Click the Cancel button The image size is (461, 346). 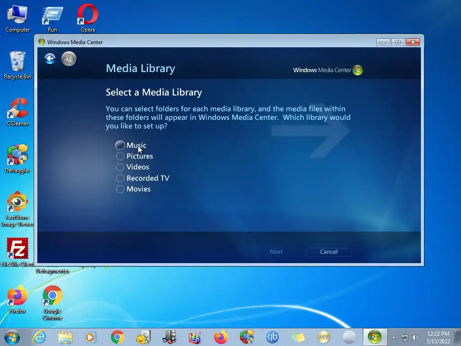coord(329,252)
